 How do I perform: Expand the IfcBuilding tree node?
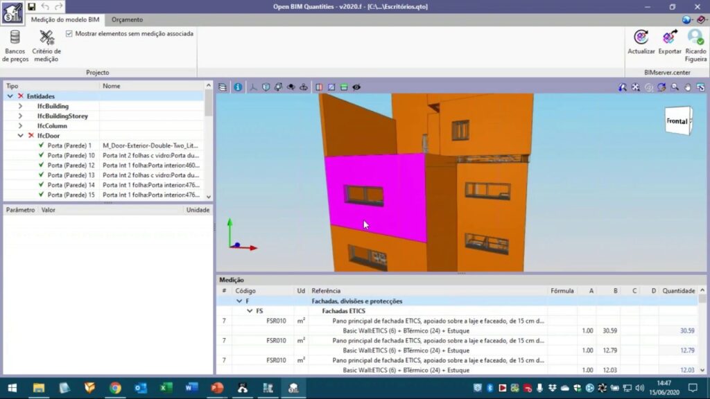[x=21, y=106]
